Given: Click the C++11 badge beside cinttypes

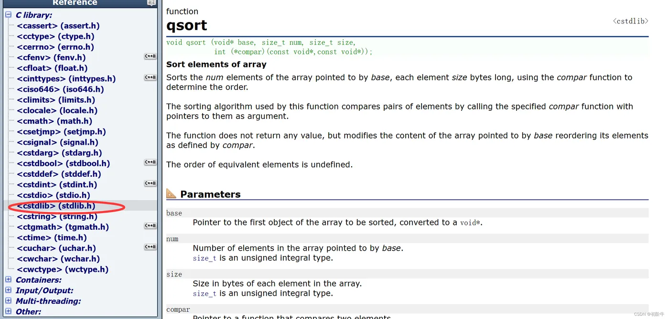Looking at the screenshot, I should point(150,78).
